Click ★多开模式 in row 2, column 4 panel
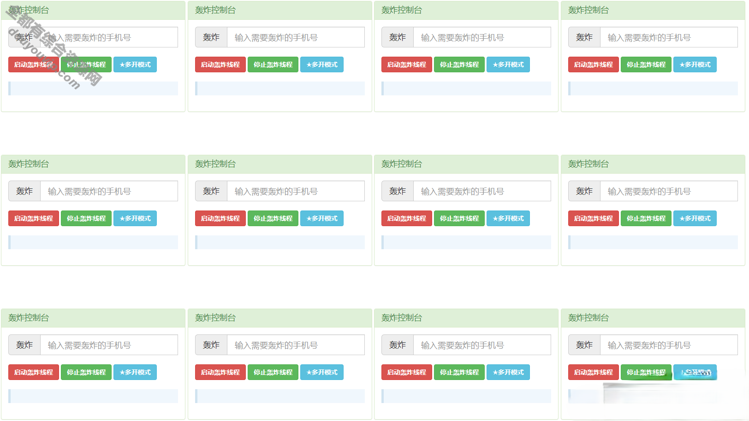The width and height of the screenshot is (749, 421). (x=695, y=218)
